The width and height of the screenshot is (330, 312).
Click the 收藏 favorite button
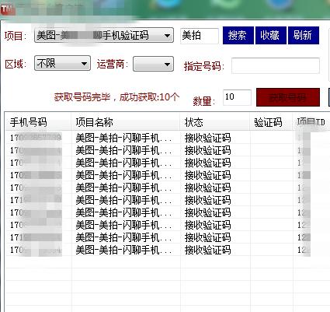[x=271, y=35]
